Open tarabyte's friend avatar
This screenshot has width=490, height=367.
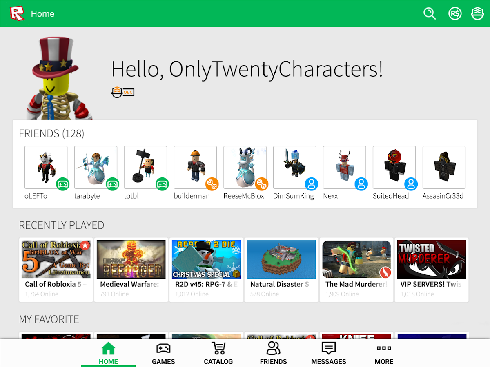click(x=96, y=167)
